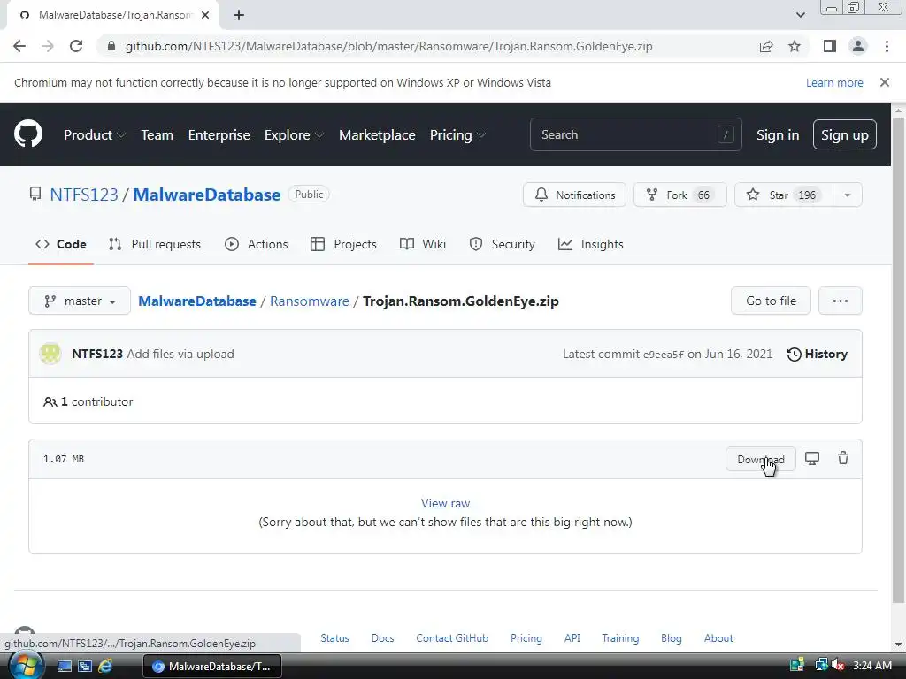Open the View raw link

pyautogui.click(x=446, y=503)
